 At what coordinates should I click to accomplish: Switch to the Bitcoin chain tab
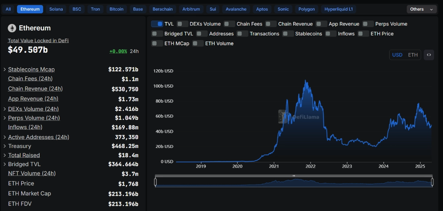pos(117,9)
